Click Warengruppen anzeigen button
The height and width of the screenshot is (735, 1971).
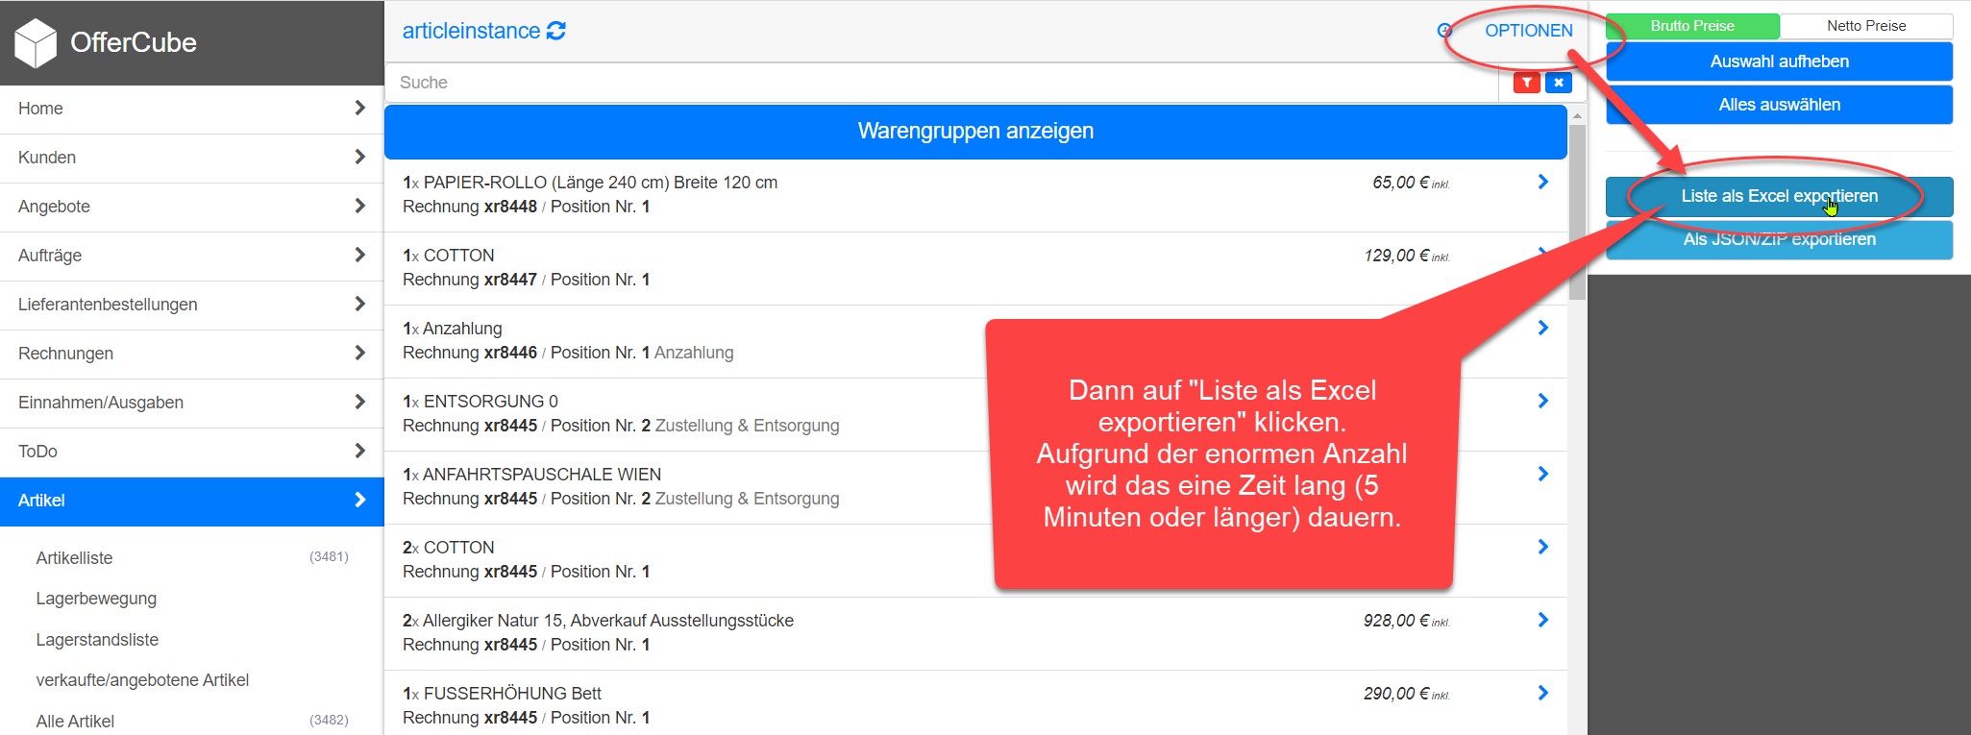point(975,132)
